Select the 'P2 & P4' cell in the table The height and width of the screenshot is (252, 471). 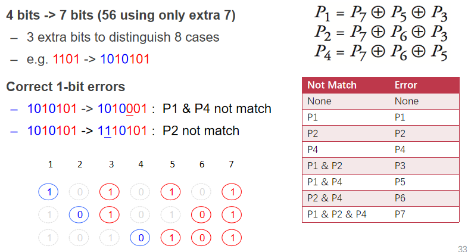[325, 198]
